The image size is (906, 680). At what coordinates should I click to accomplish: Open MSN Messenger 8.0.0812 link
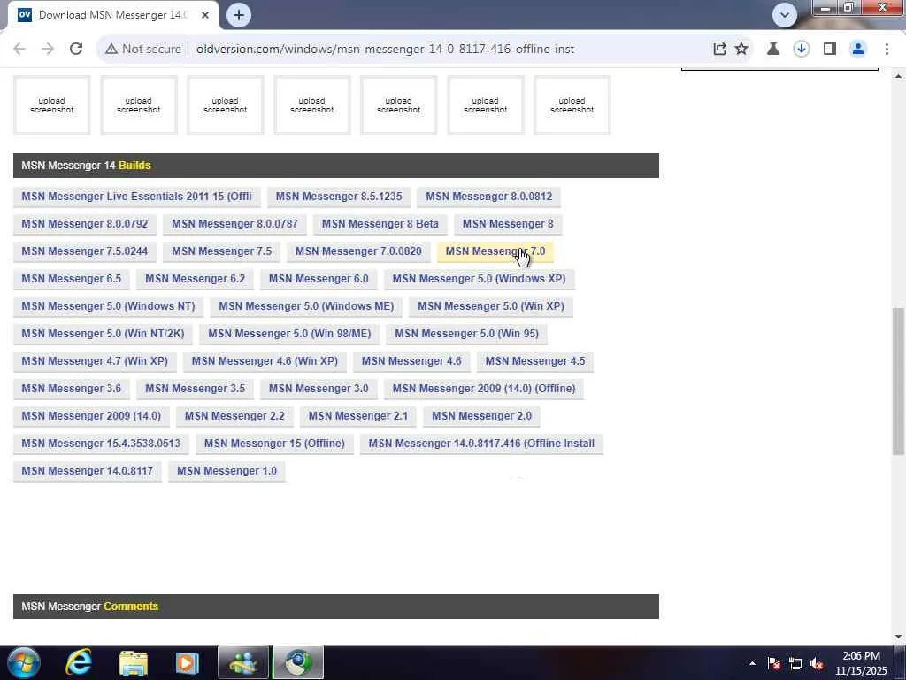click(x=488, y=197)
